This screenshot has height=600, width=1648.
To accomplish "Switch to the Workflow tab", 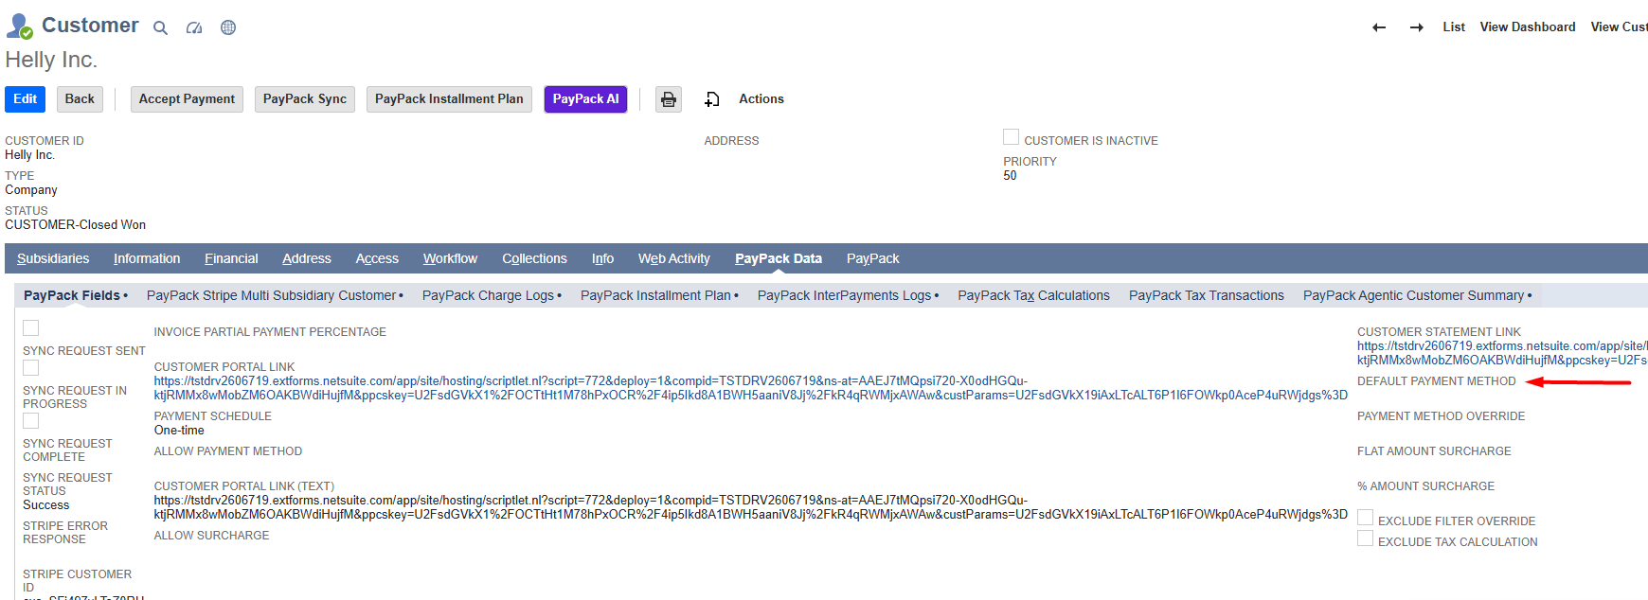I will pos(451,258).
